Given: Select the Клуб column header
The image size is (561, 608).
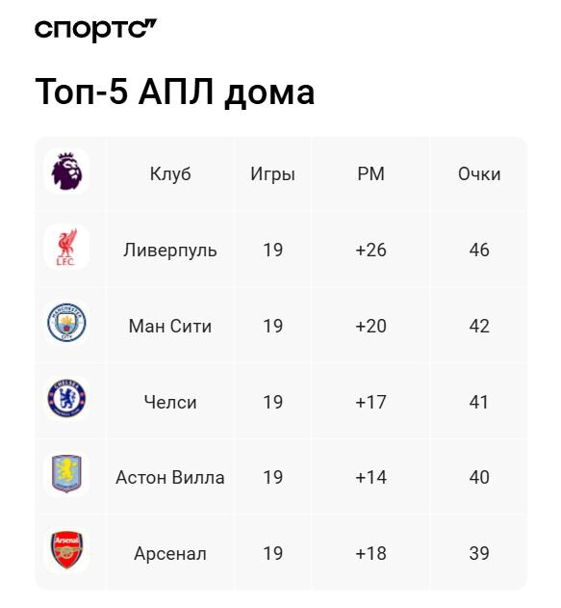Looking at the screenshot, I should [170, 174].
